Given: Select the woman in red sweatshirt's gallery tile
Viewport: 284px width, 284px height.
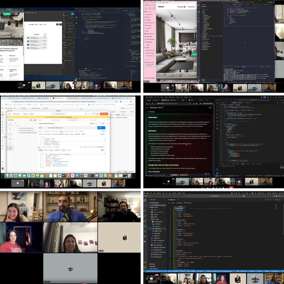Looking at the screenshot, I should (21, 237).
